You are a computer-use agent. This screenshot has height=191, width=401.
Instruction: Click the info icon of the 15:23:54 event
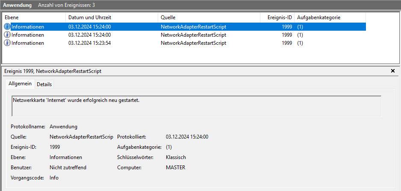(7, 43)
